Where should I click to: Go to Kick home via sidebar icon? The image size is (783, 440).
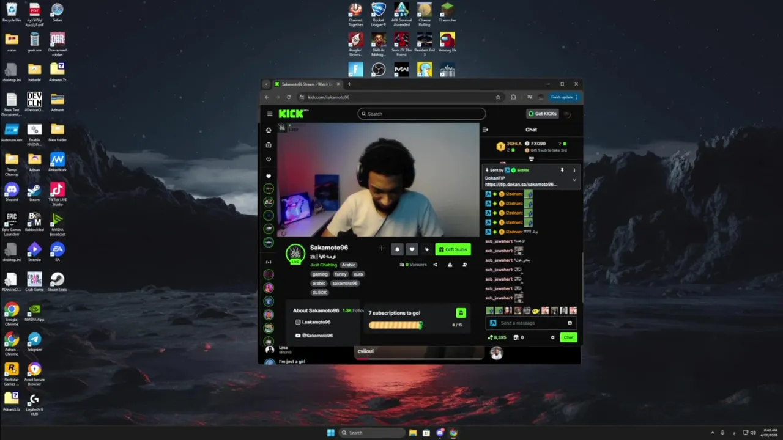click(269, 130)
